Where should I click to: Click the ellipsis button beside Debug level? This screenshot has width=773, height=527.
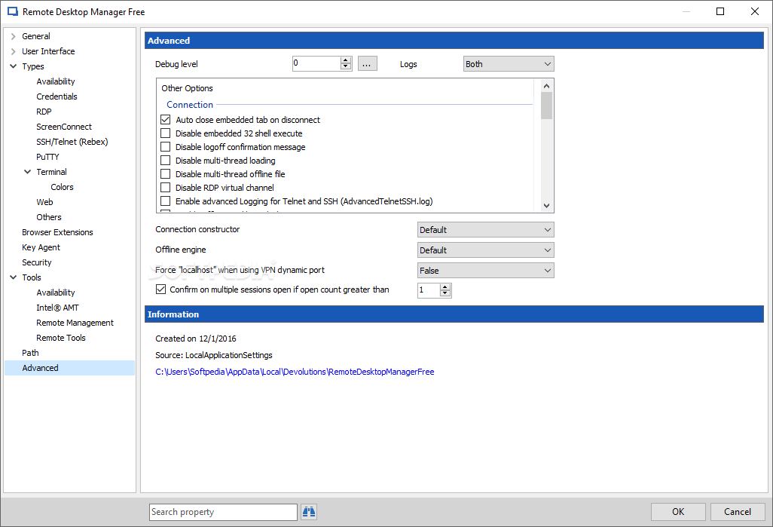367,63
